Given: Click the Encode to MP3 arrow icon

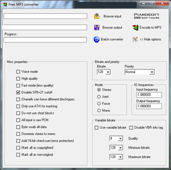Looking at the screenshot, I should (135, 27).
